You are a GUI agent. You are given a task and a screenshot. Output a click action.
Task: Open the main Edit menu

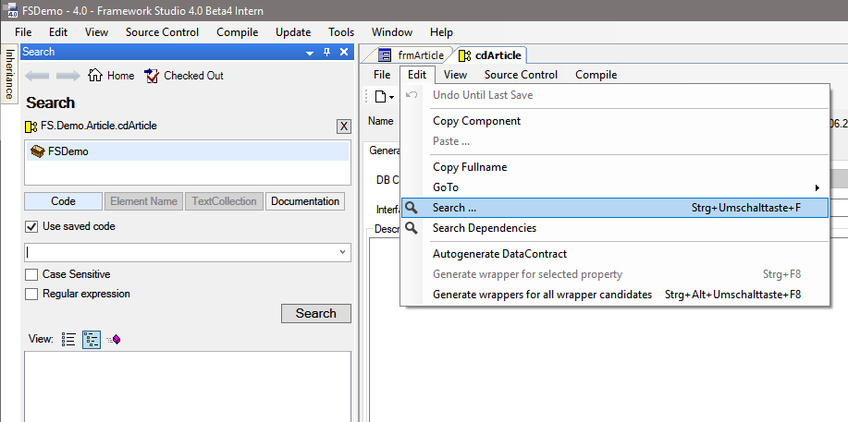point(58,32)
